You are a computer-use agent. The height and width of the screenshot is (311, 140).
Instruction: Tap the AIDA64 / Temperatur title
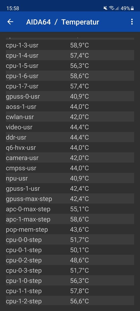63,22
